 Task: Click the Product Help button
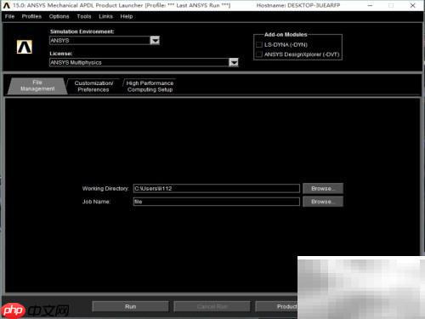pyautogui.click(x=277, y=306)
